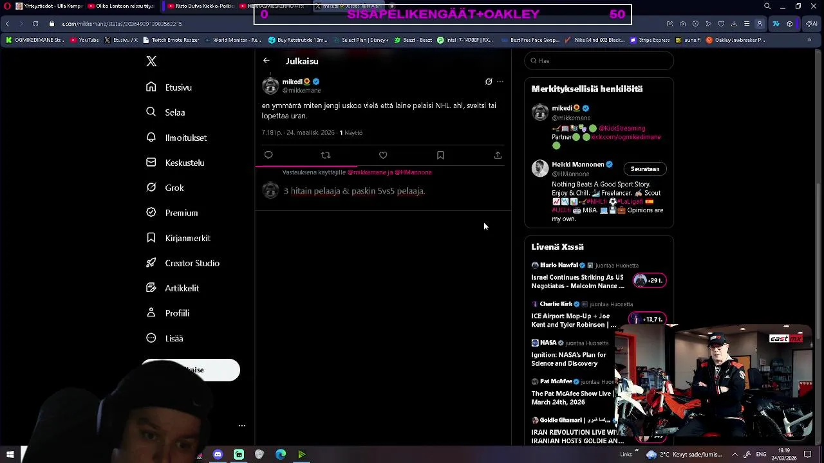
Task: Click the Creator Studio rocket icon
Action: (x=151, y=263)
